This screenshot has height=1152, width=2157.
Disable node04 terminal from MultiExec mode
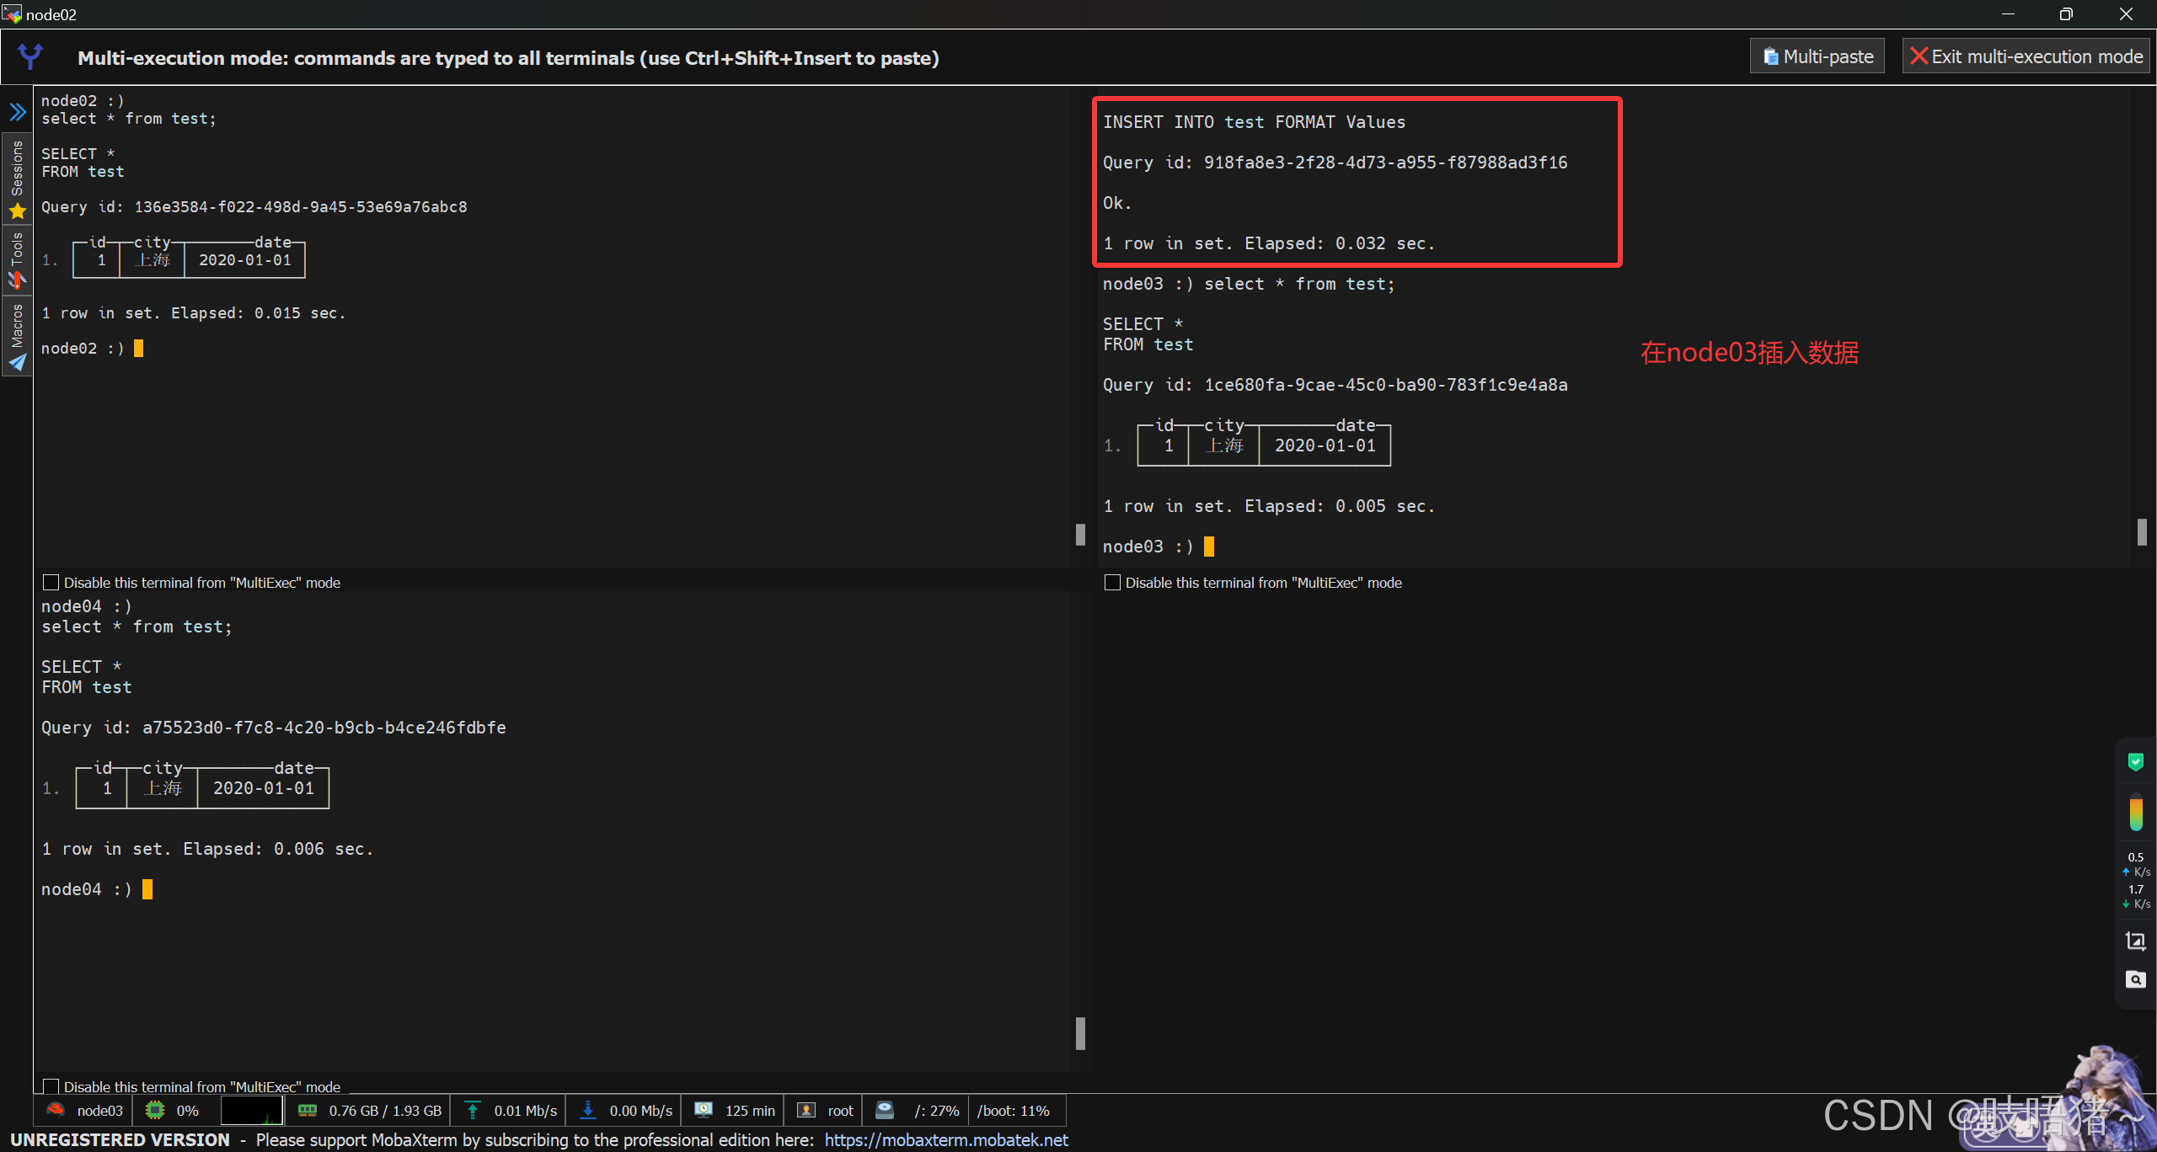51,1086
